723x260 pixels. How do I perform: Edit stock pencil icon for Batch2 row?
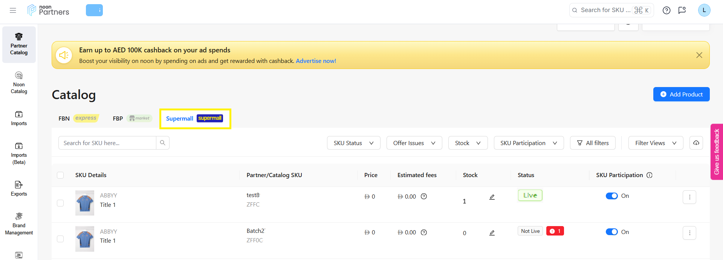[492, 232]
